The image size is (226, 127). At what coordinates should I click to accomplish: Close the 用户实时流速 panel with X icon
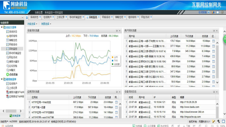[217, 31]
